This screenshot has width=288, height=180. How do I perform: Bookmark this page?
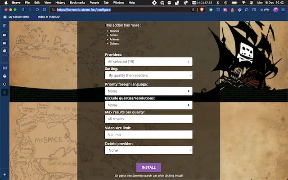pos(45,10)
